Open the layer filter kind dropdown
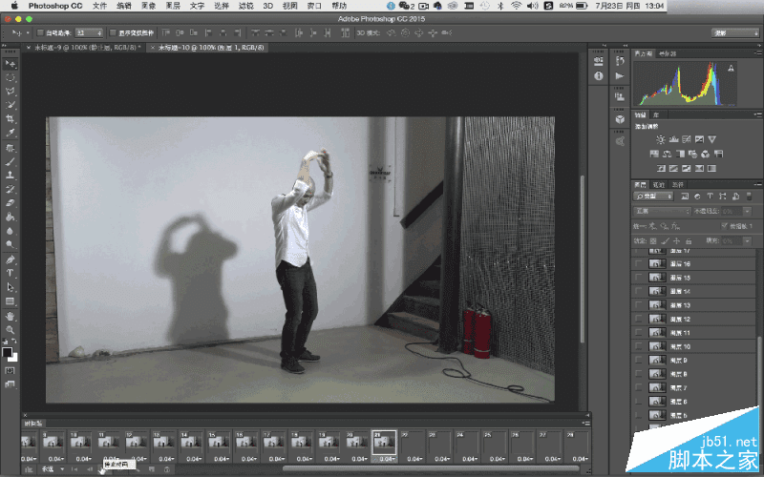Viewport: 764px width, 477px height. (653, 197)
